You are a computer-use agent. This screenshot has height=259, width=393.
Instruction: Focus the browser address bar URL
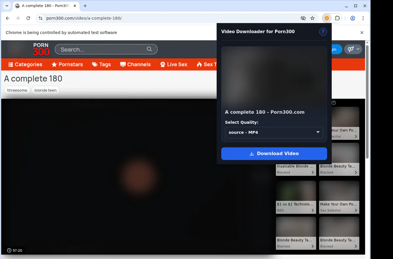pyautogui.click(x=84, y=18)
